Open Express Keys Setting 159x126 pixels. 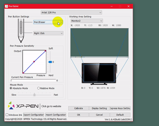tap(120, 108)
